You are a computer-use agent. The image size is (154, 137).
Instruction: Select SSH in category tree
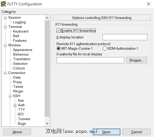[17, 96]
